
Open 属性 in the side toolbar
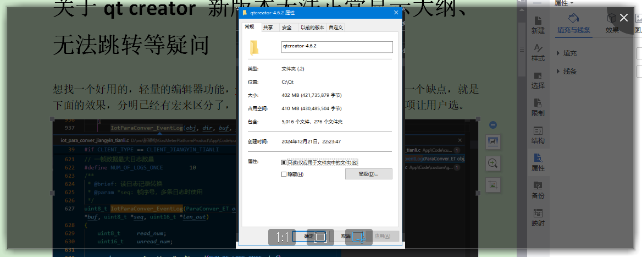(x=538, y=163)
